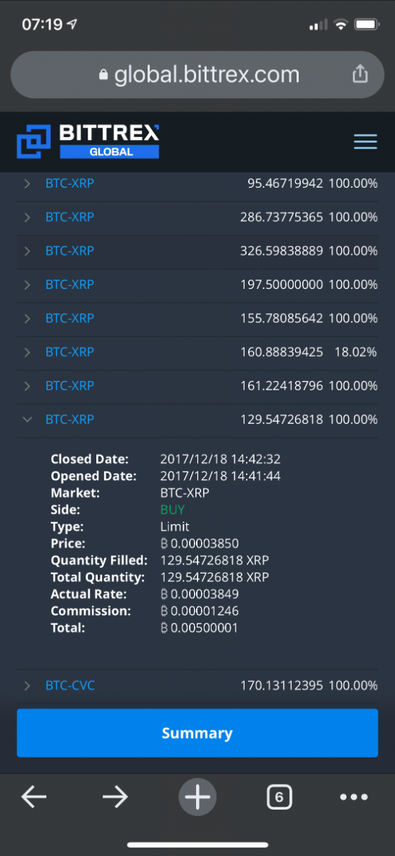
Task: Open the Bittrex hamburger menu
Action: [x=365, y=141]
